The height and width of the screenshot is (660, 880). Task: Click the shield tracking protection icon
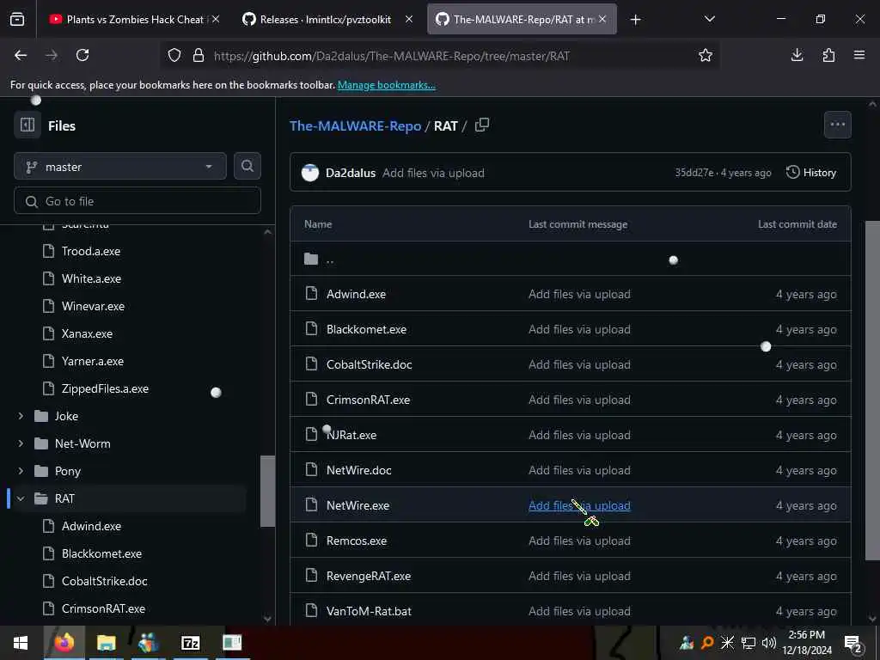174,56
